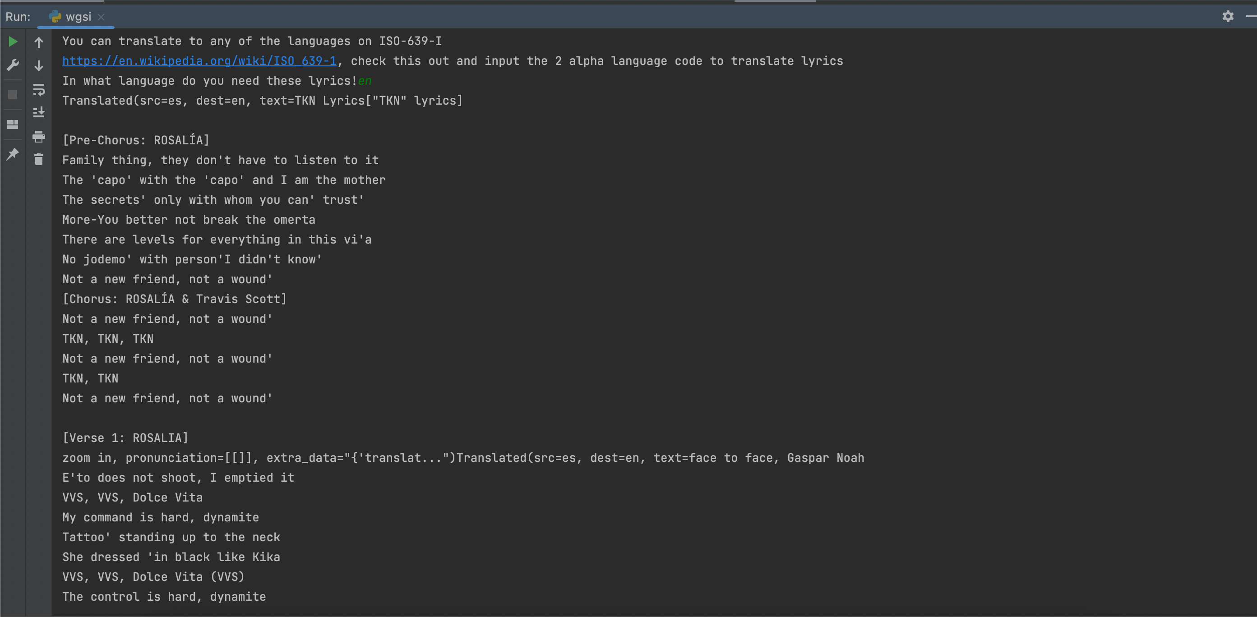This screenshot has height=617, width=1257.
Task: Hide the Run tool window
Action: tap(1251, 17)
